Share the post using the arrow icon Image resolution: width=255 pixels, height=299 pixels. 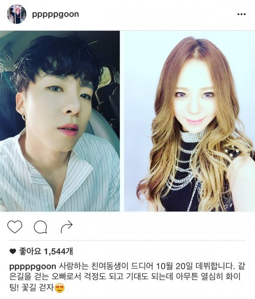tap(67, 227)
